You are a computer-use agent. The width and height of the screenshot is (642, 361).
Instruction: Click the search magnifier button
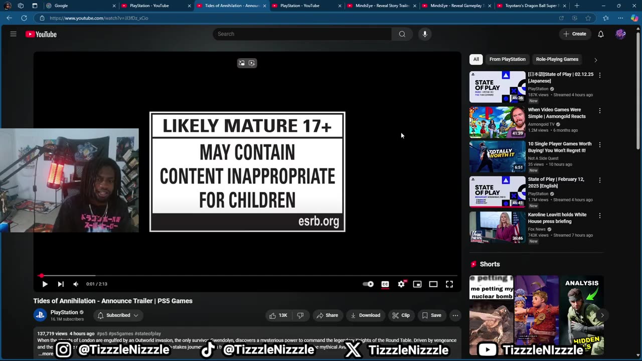(x=402, y=34)
